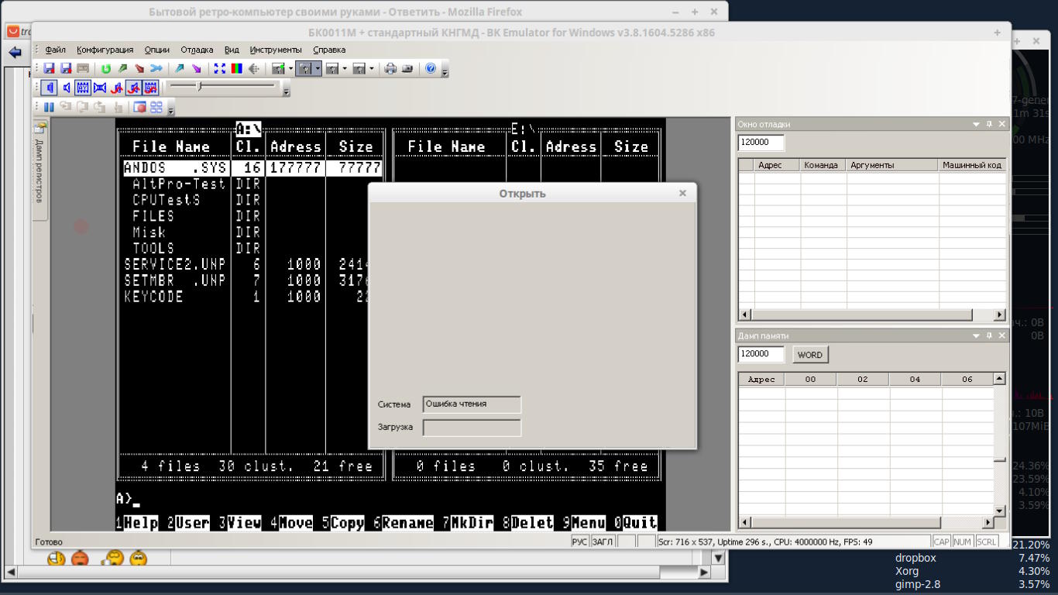Image resolution: width=1058 pixels, height=595 pixels.
Task: Open help with question mark icon
Action: pos(431,69)
